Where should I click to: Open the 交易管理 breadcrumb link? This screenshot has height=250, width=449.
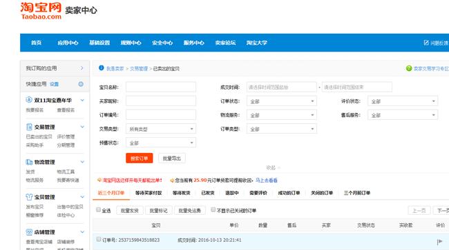[139, 68]
